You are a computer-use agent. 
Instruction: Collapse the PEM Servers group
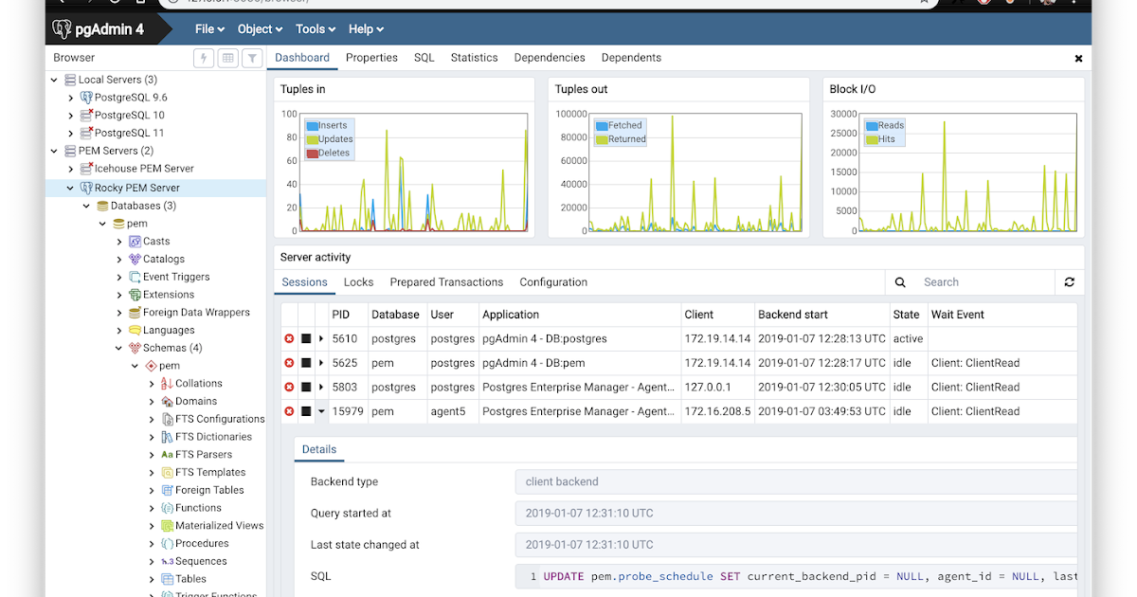pos(54,151)
